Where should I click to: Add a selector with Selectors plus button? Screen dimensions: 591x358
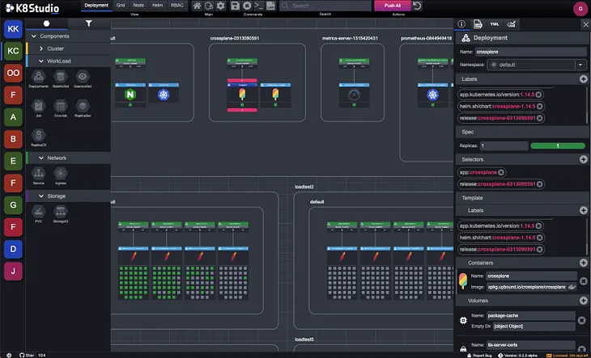[584, 159]
